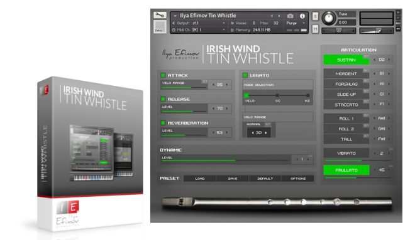Open preset Options
This screenshot has width=415, height=240.
coord(298,179)
